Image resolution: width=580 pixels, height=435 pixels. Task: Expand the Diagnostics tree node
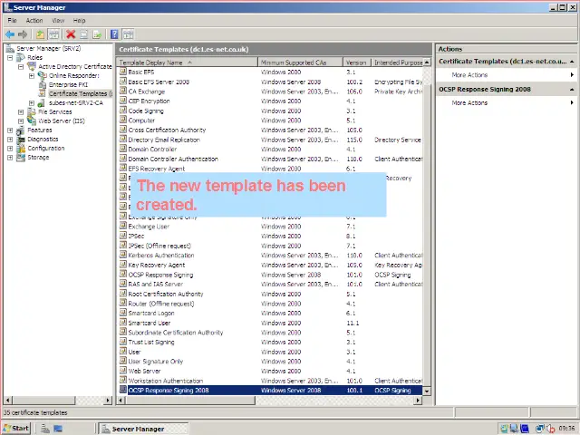pos(10,139)
